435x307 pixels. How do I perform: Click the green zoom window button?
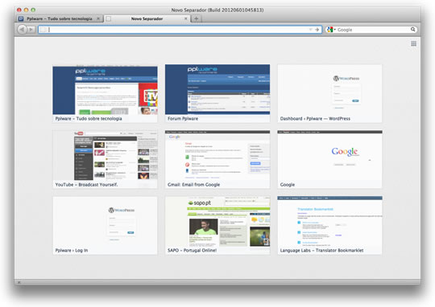click(x=33, y=10)
